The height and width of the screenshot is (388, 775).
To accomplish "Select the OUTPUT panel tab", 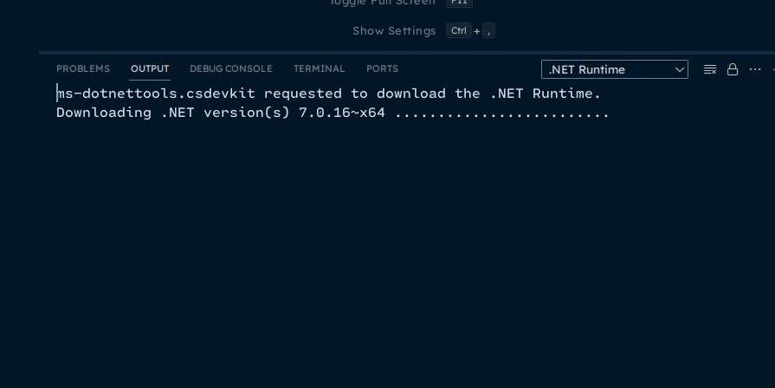I will point(150,68).
